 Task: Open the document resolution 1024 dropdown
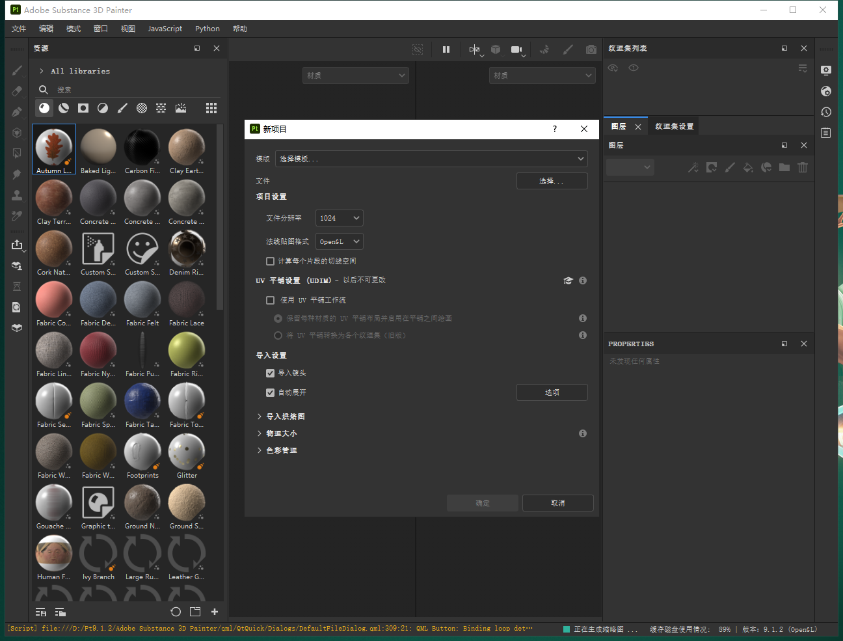(x=339, y=218)
